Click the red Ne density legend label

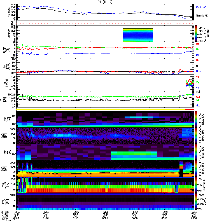(197, 60)
